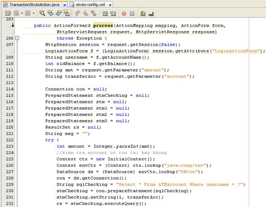This screenshot has width=266, height=207.
Task: Close the struts-config.xml tab
Action: (x=110, y=5)
